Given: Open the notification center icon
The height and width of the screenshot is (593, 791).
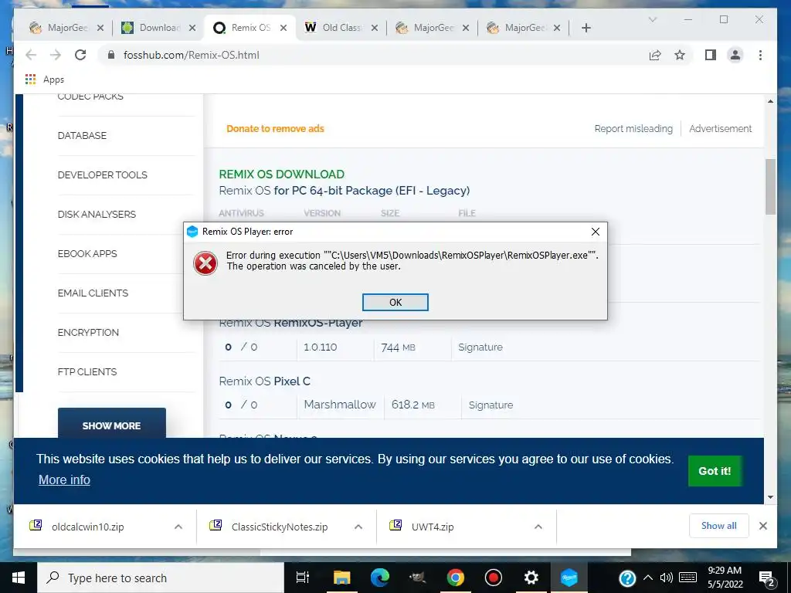Looking at the screenshot, I should pos(767,578).
